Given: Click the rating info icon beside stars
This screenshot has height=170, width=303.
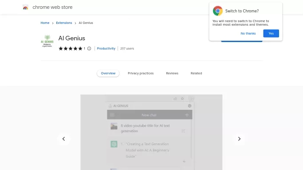Looking at the screenshot, I should click(89, 49).
